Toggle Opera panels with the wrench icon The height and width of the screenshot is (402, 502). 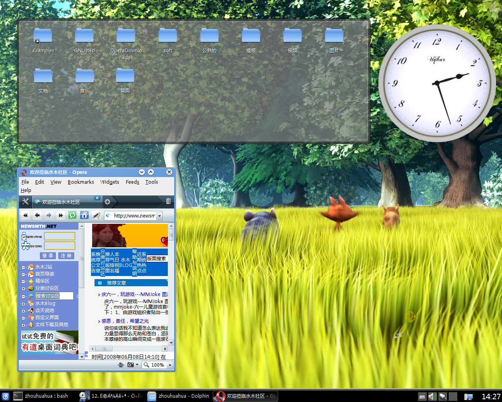[25, 202]
